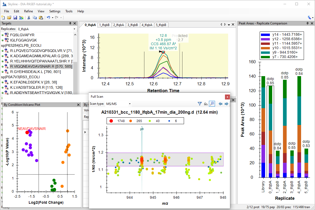Click the red NEAVDAVSNAIR point in Volcano Plot
The image size is (315, 210).
tap(27, 133)
